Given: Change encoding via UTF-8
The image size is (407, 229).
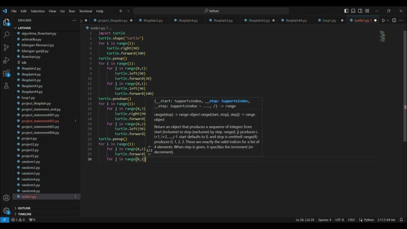Looking at the screenshot, I should (339, 220).
